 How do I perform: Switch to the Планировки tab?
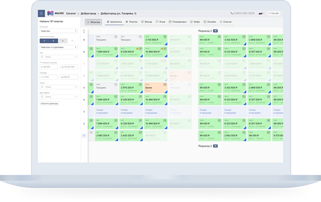[x=178, y=22]
